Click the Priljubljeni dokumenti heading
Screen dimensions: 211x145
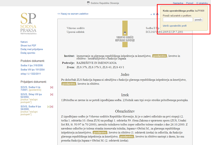[33, 82]
